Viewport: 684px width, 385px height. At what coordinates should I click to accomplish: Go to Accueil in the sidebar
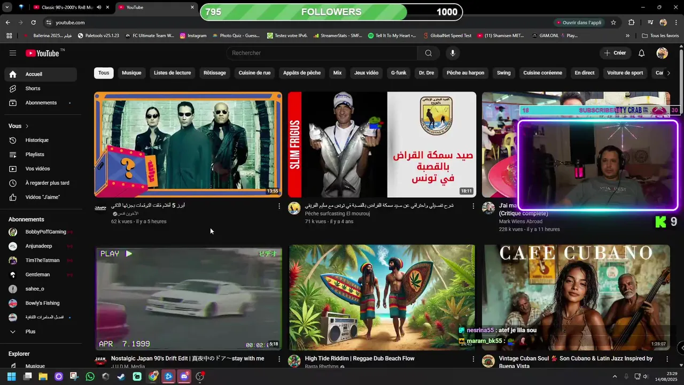[x=41, y=74]
